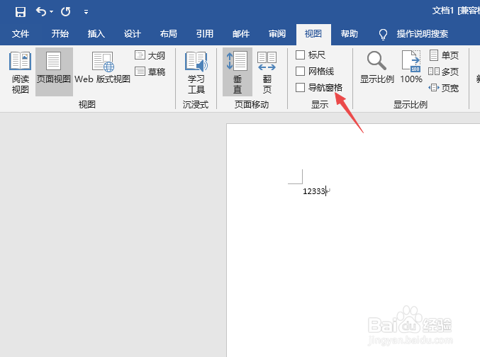Switch to the 审阅 ribbon tab
This screenshot has height=357, width=480.
[x=277, y=34]
